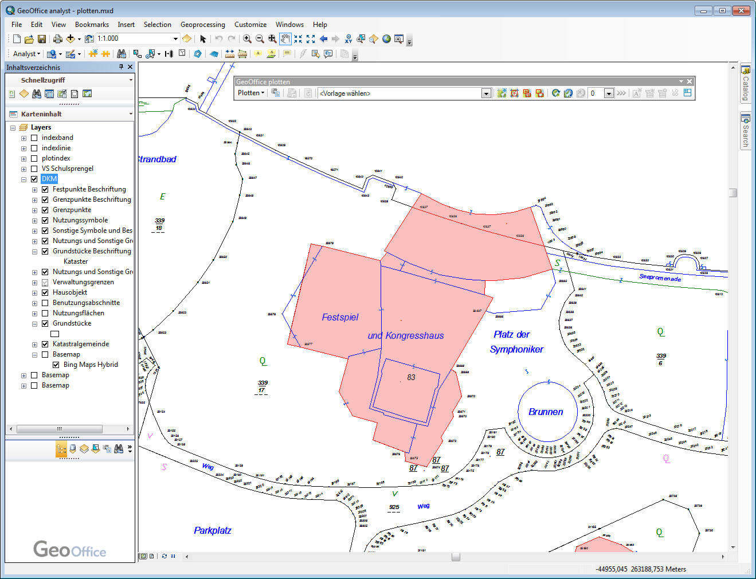Expand the indexband layer tree node
The width and height of the screenshot is (756, 579).
tap(23, 138)
